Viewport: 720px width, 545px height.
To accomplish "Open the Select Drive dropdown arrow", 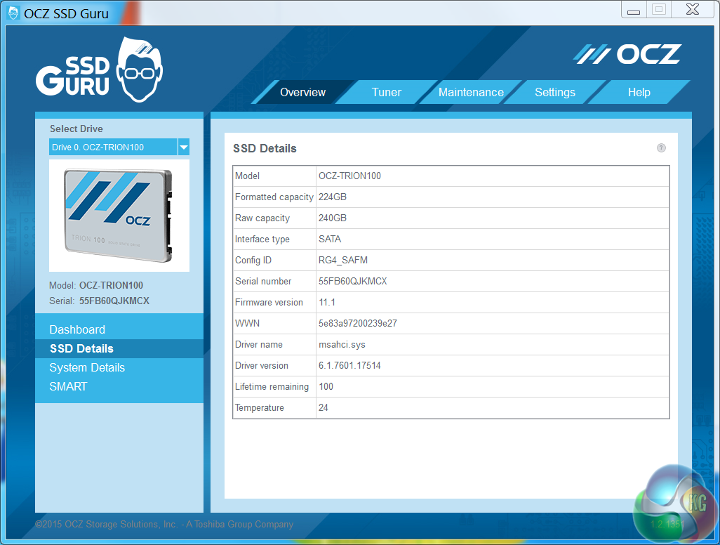I will [x=184, y=147].
